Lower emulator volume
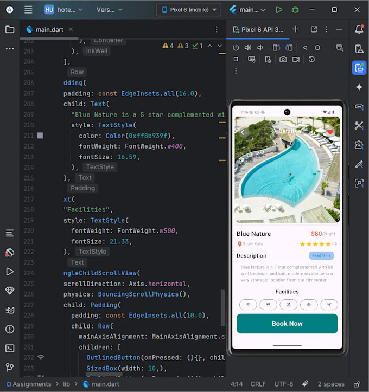 260,48
